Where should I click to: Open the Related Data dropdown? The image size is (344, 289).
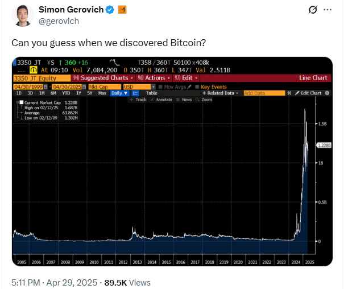point(220,93)
